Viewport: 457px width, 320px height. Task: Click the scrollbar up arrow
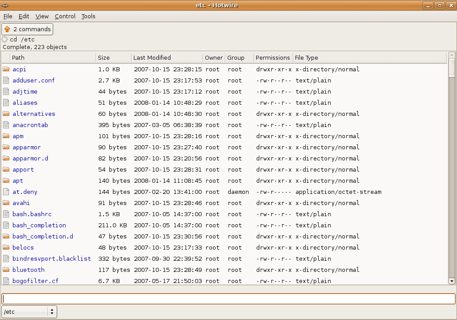[452, 55]
